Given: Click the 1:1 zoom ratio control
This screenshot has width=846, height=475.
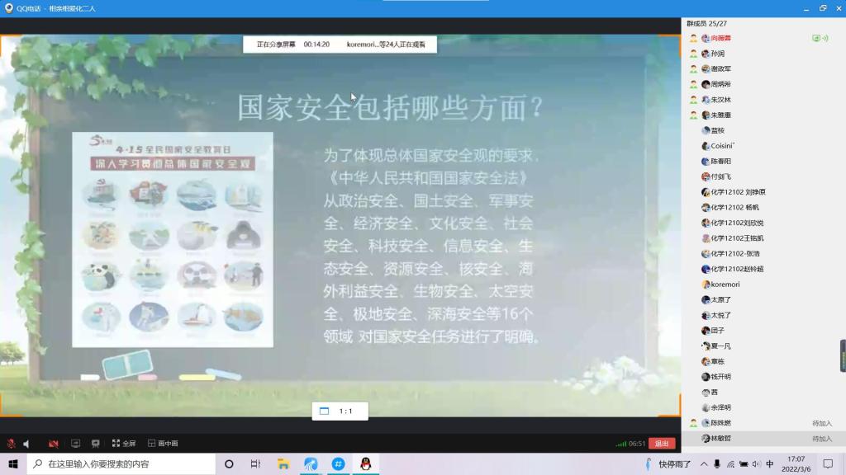Looking at the screenshot, I should (x=337, y=411).
